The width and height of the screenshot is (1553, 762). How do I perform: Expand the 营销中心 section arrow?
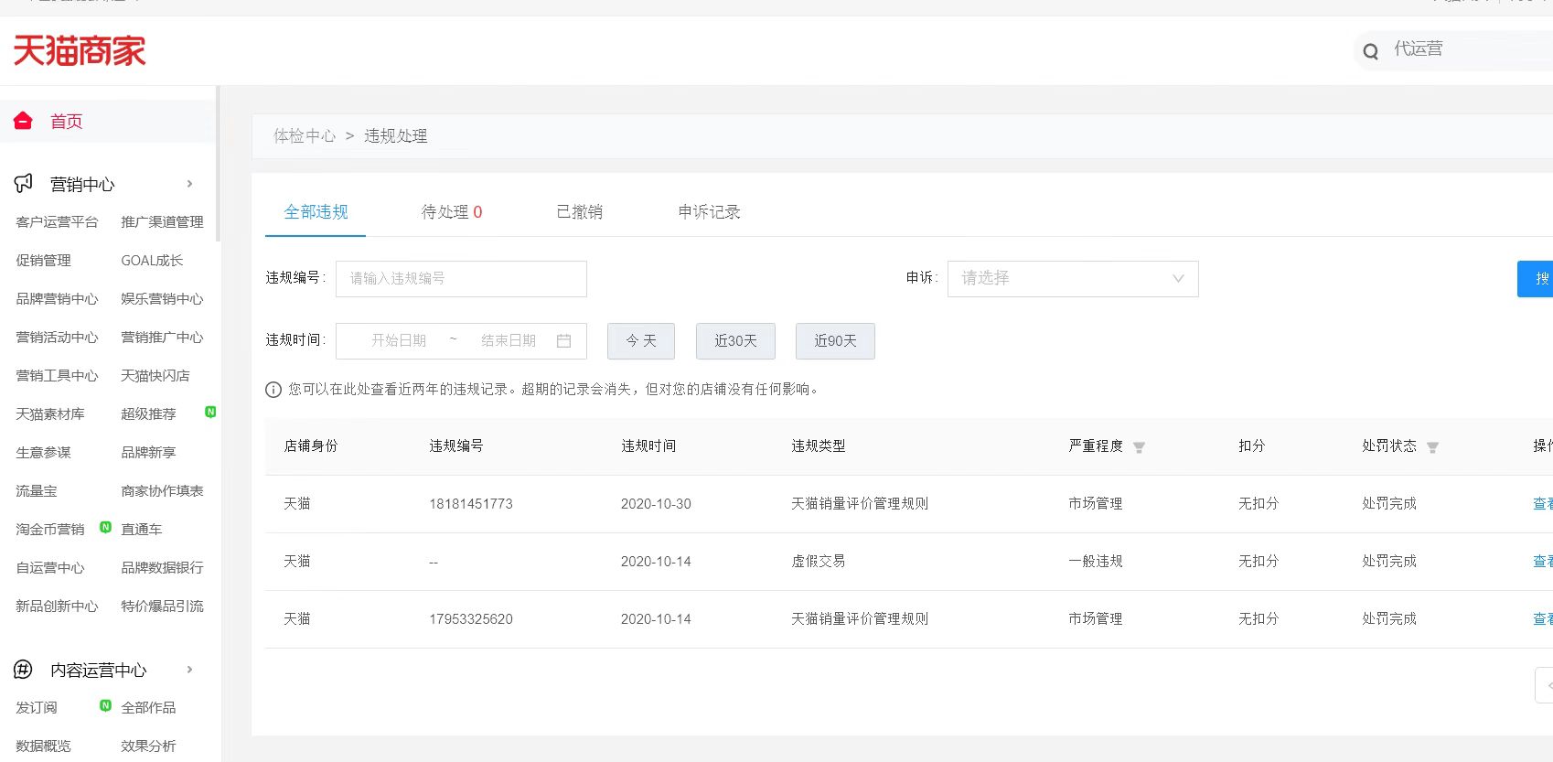tap(189, 184)
